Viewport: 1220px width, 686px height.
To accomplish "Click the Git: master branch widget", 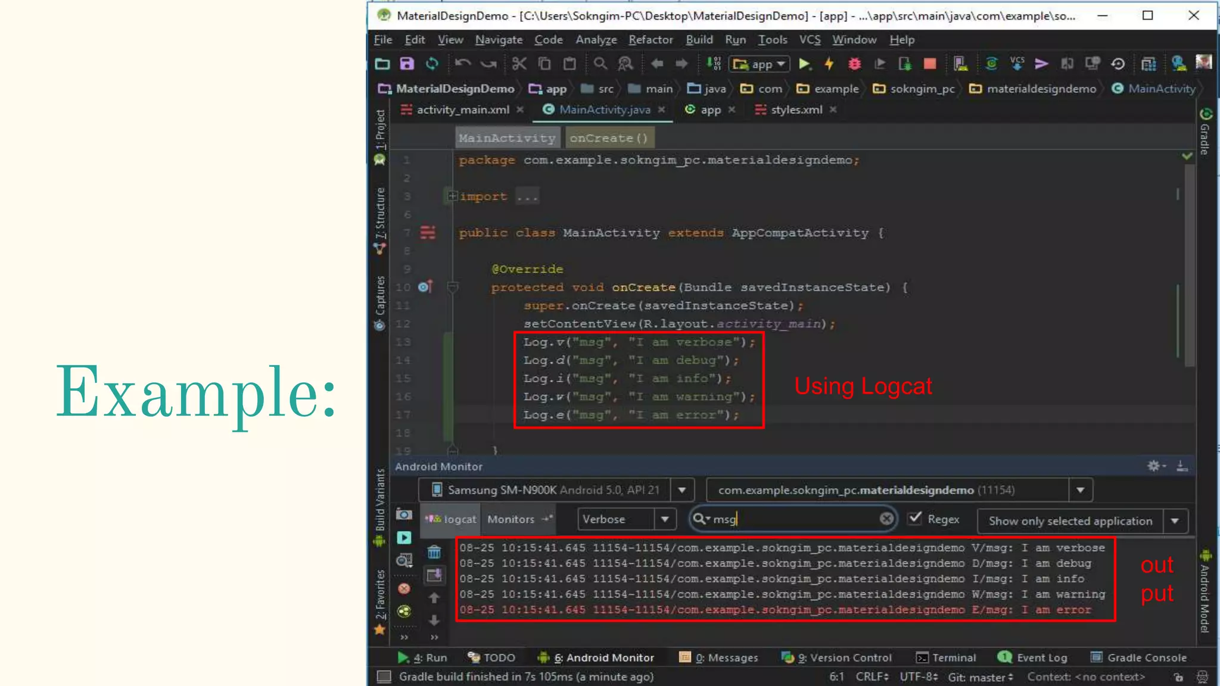I will (980, 677).
